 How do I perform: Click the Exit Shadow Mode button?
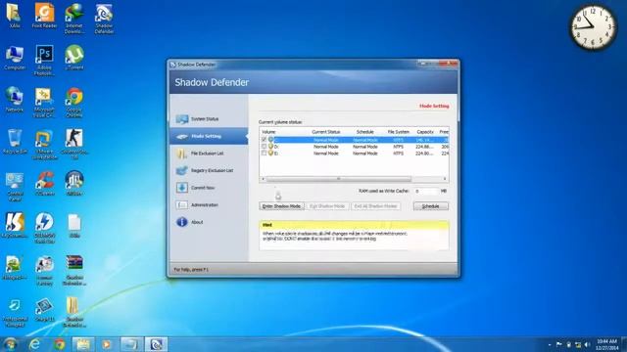(x=327, y=206)
